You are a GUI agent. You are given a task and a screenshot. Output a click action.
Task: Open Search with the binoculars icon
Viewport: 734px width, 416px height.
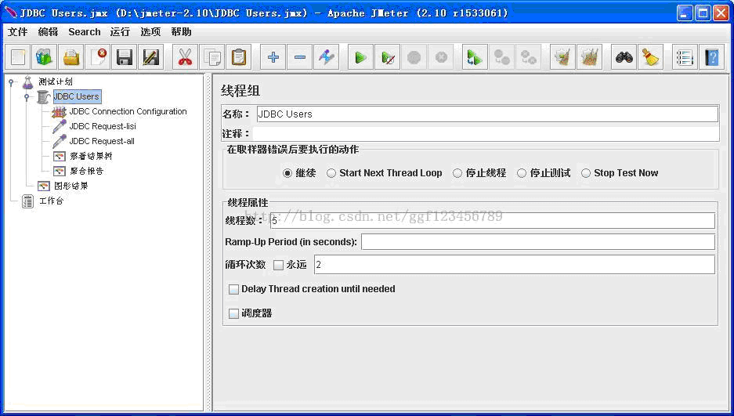624,57
